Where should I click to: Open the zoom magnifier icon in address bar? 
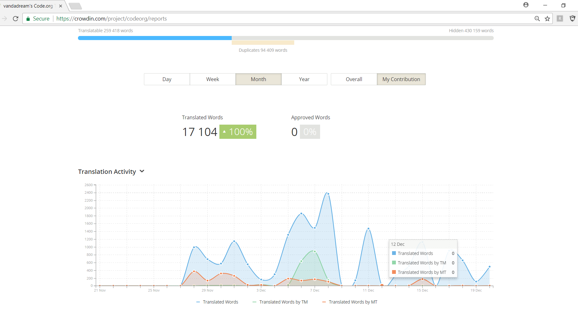pyautogui.click(x=537, y=19)
